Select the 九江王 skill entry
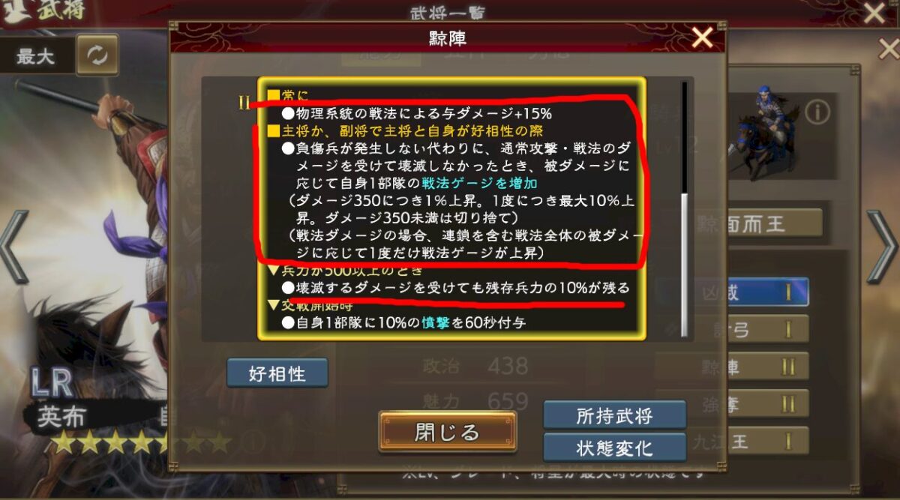Screen dimensions: 900x500 [x=733, y=440]
